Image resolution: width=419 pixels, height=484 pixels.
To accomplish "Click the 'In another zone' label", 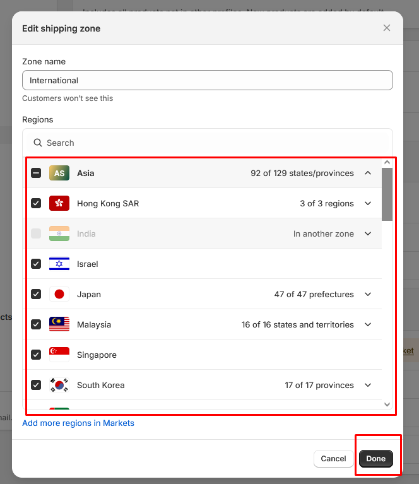I will pyautogui.click(x=323, y=233).
